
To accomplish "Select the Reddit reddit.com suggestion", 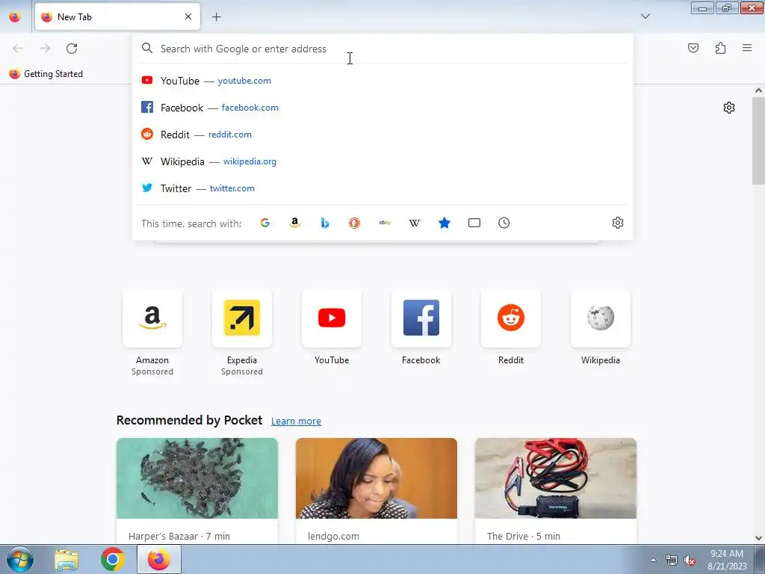I will [x=382, y=135].
